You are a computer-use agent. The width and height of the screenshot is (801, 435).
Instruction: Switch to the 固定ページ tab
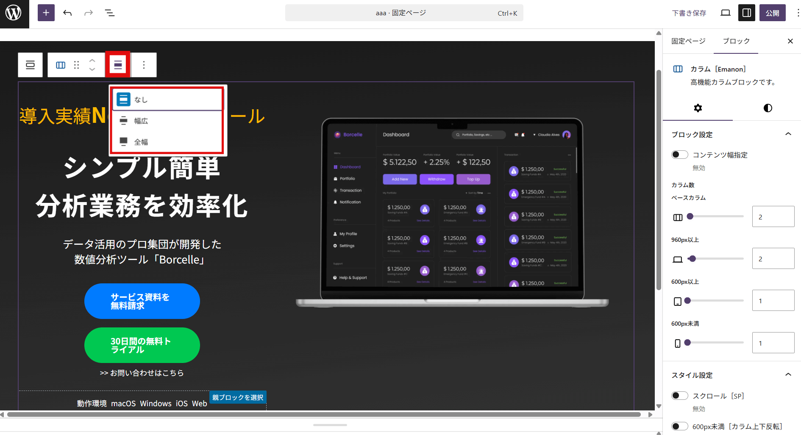click(688, 41)
